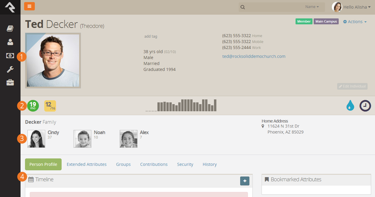
Task: Click the Graduated 1994 text
Action: coord(160,69)
